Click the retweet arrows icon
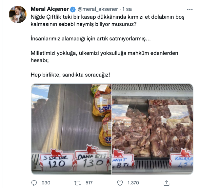The height and width of the screenshot is (188, 200). pos(78,183)
